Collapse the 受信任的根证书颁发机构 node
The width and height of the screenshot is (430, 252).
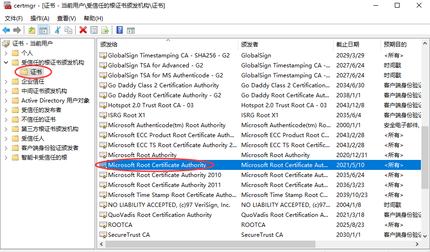point(6,63)
